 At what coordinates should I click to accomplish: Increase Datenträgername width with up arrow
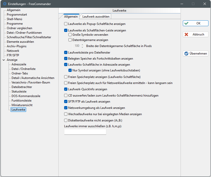click(82, 45)
